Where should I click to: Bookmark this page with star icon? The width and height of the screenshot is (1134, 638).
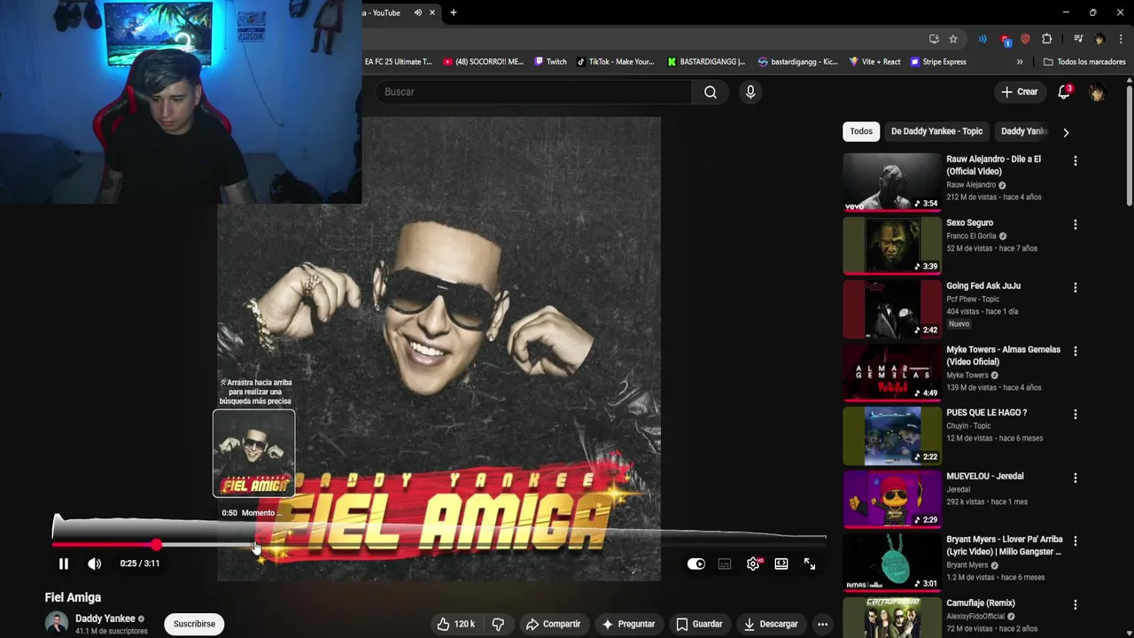(953, 39)
